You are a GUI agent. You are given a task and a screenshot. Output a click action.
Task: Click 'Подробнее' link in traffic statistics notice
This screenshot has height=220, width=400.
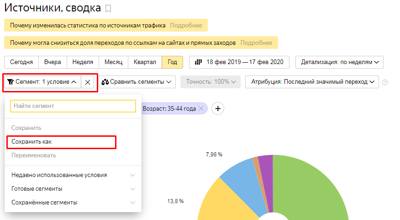pos(186,25)
